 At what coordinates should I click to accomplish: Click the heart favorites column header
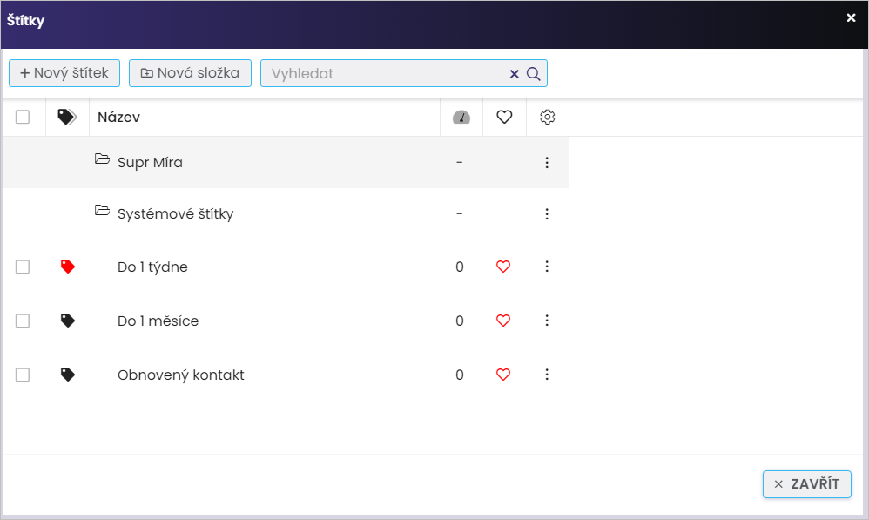click(x=504, y=117)
